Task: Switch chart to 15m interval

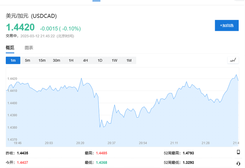Action: pyautogui.click(x=42, y=60)
